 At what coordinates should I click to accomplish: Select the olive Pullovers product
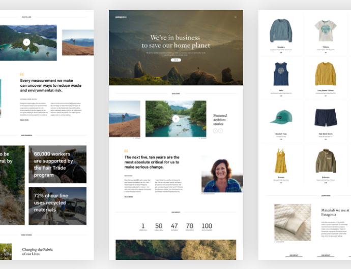pos(326,164)
